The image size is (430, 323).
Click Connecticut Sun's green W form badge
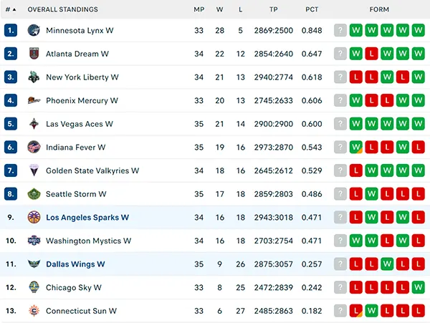click(x=371, y=311)
